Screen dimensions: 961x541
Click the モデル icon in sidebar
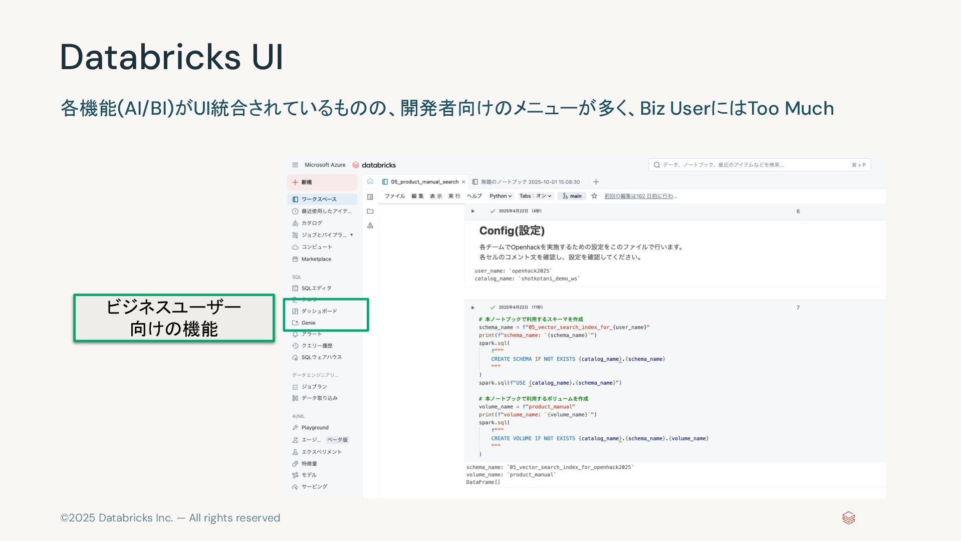pyautogui.click(x=295, y=475)
